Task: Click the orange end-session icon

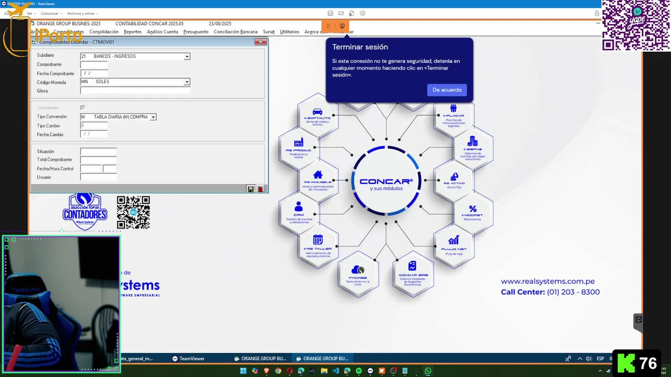Action: tap(342, 26)
